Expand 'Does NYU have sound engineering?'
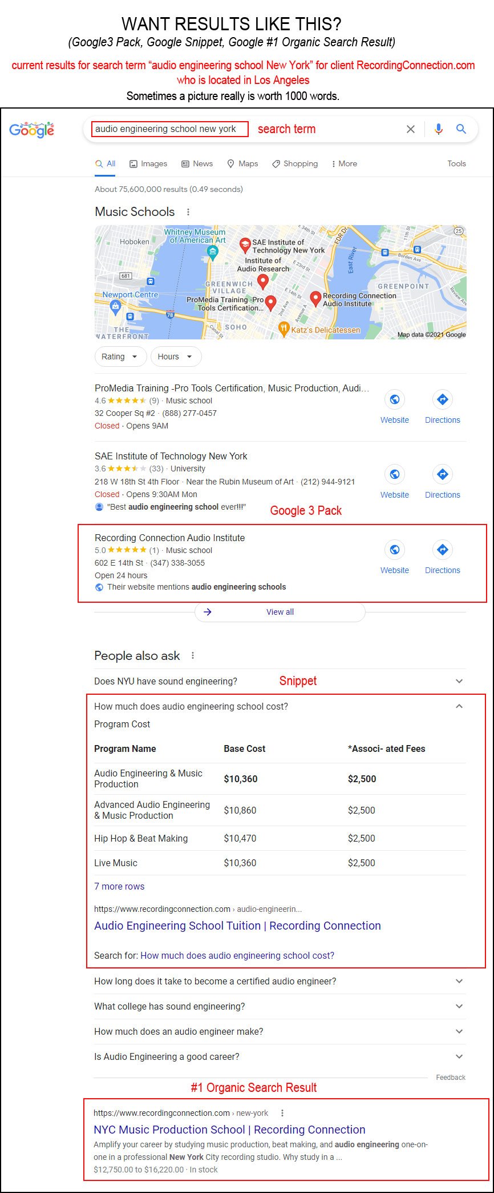 pos(280,681)
